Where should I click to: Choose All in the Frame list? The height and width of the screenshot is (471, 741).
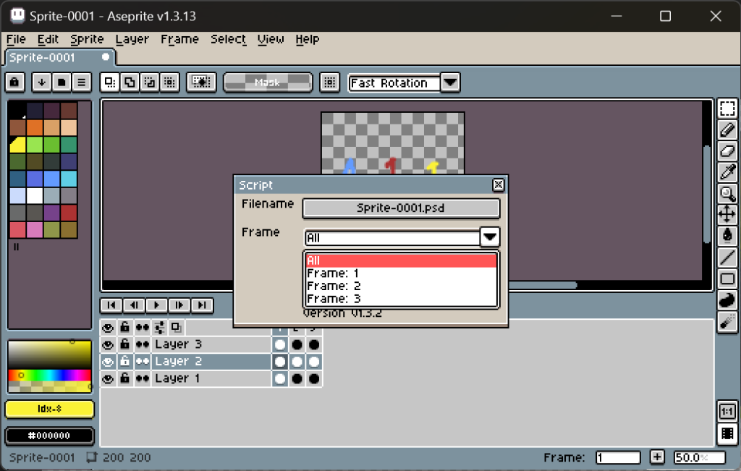coord(401,260)
